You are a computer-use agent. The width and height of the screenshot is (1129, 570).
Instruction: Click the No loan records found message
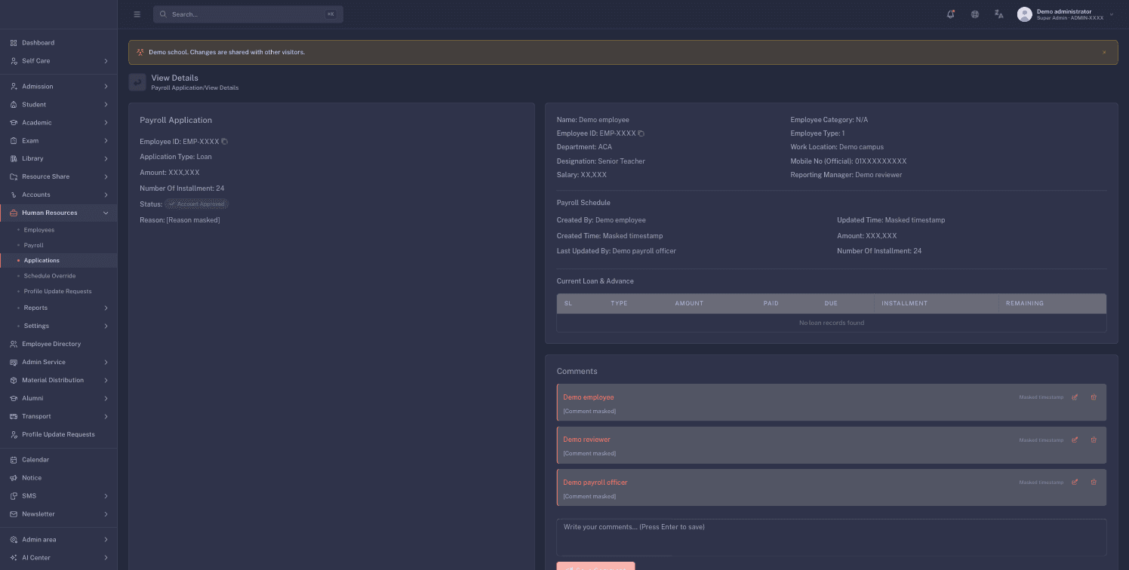(x=832, y=323)
